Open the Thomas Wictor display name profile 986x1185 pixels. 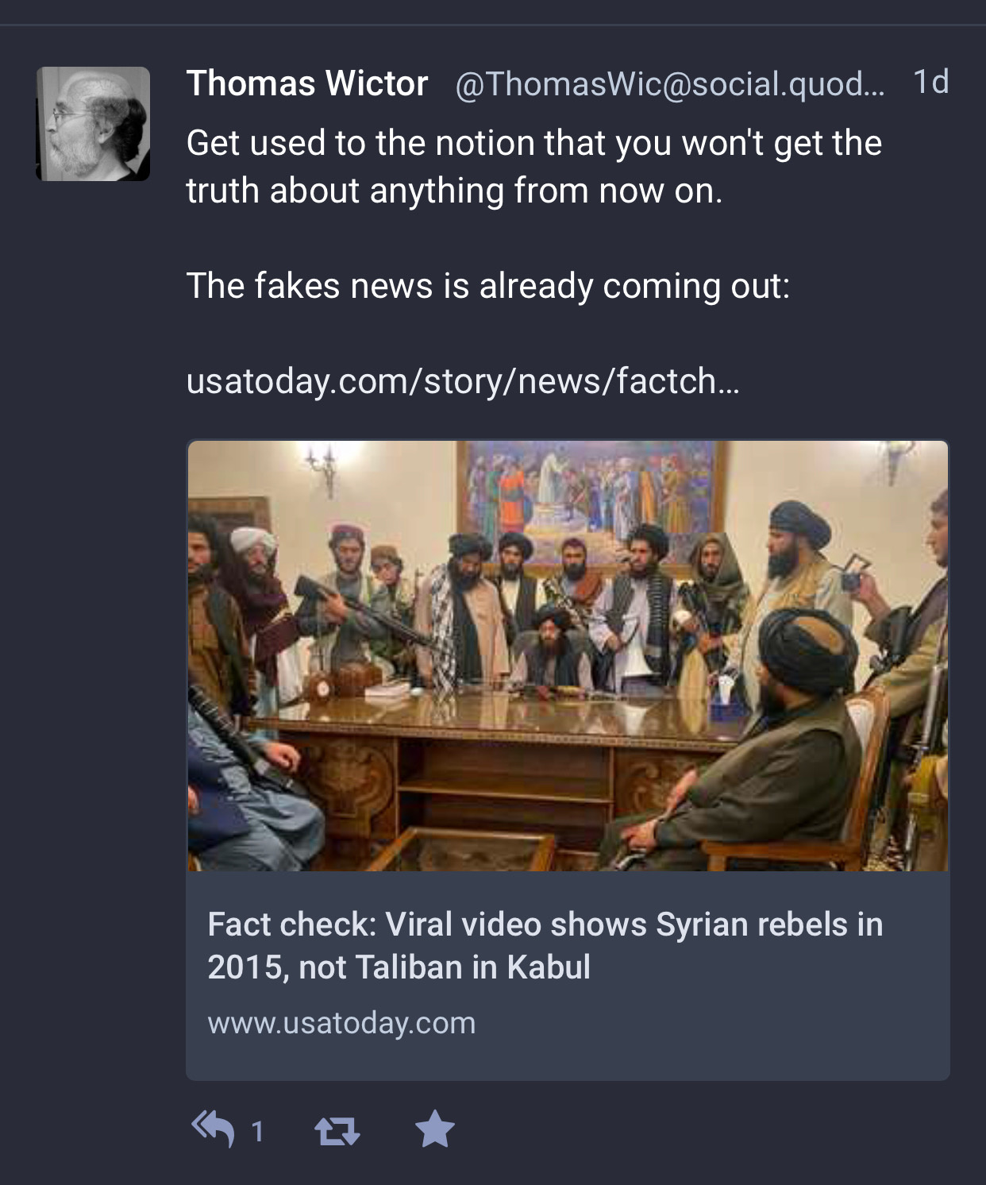[x=307, y=83]
